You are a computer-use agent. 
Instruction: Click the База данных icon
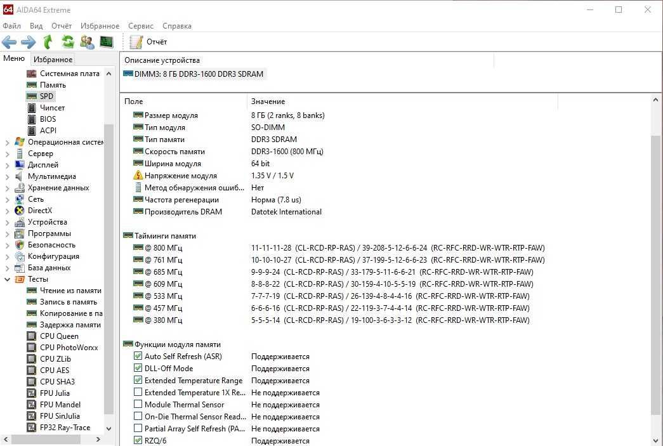click(x=20, y=268)
